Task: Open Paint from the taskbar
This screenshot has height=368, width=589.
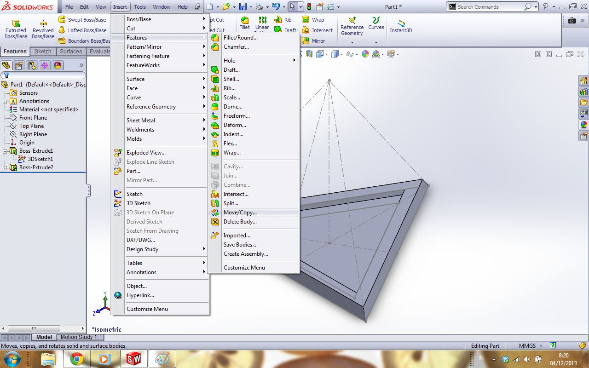Action: pyautogui.click(x=162, y=358)
